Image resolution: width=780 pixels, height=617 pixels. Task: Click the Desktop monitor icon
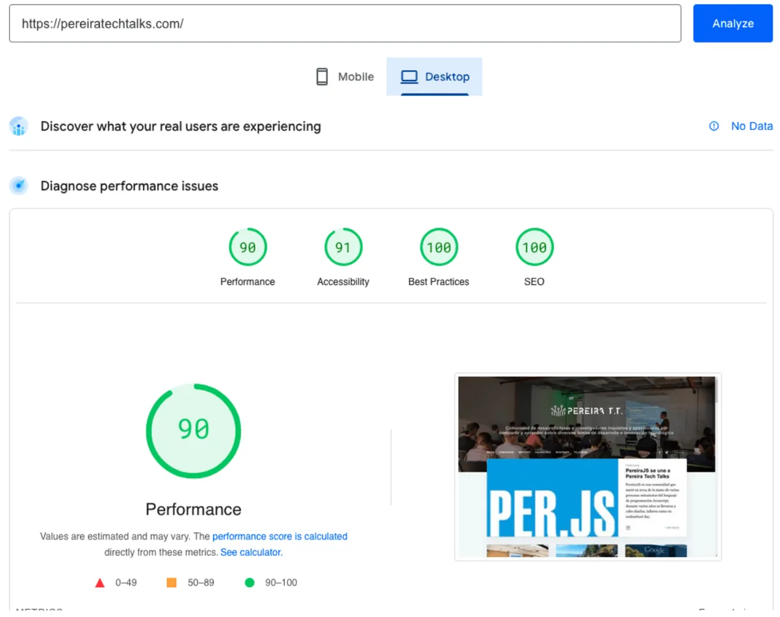[409, 76]
